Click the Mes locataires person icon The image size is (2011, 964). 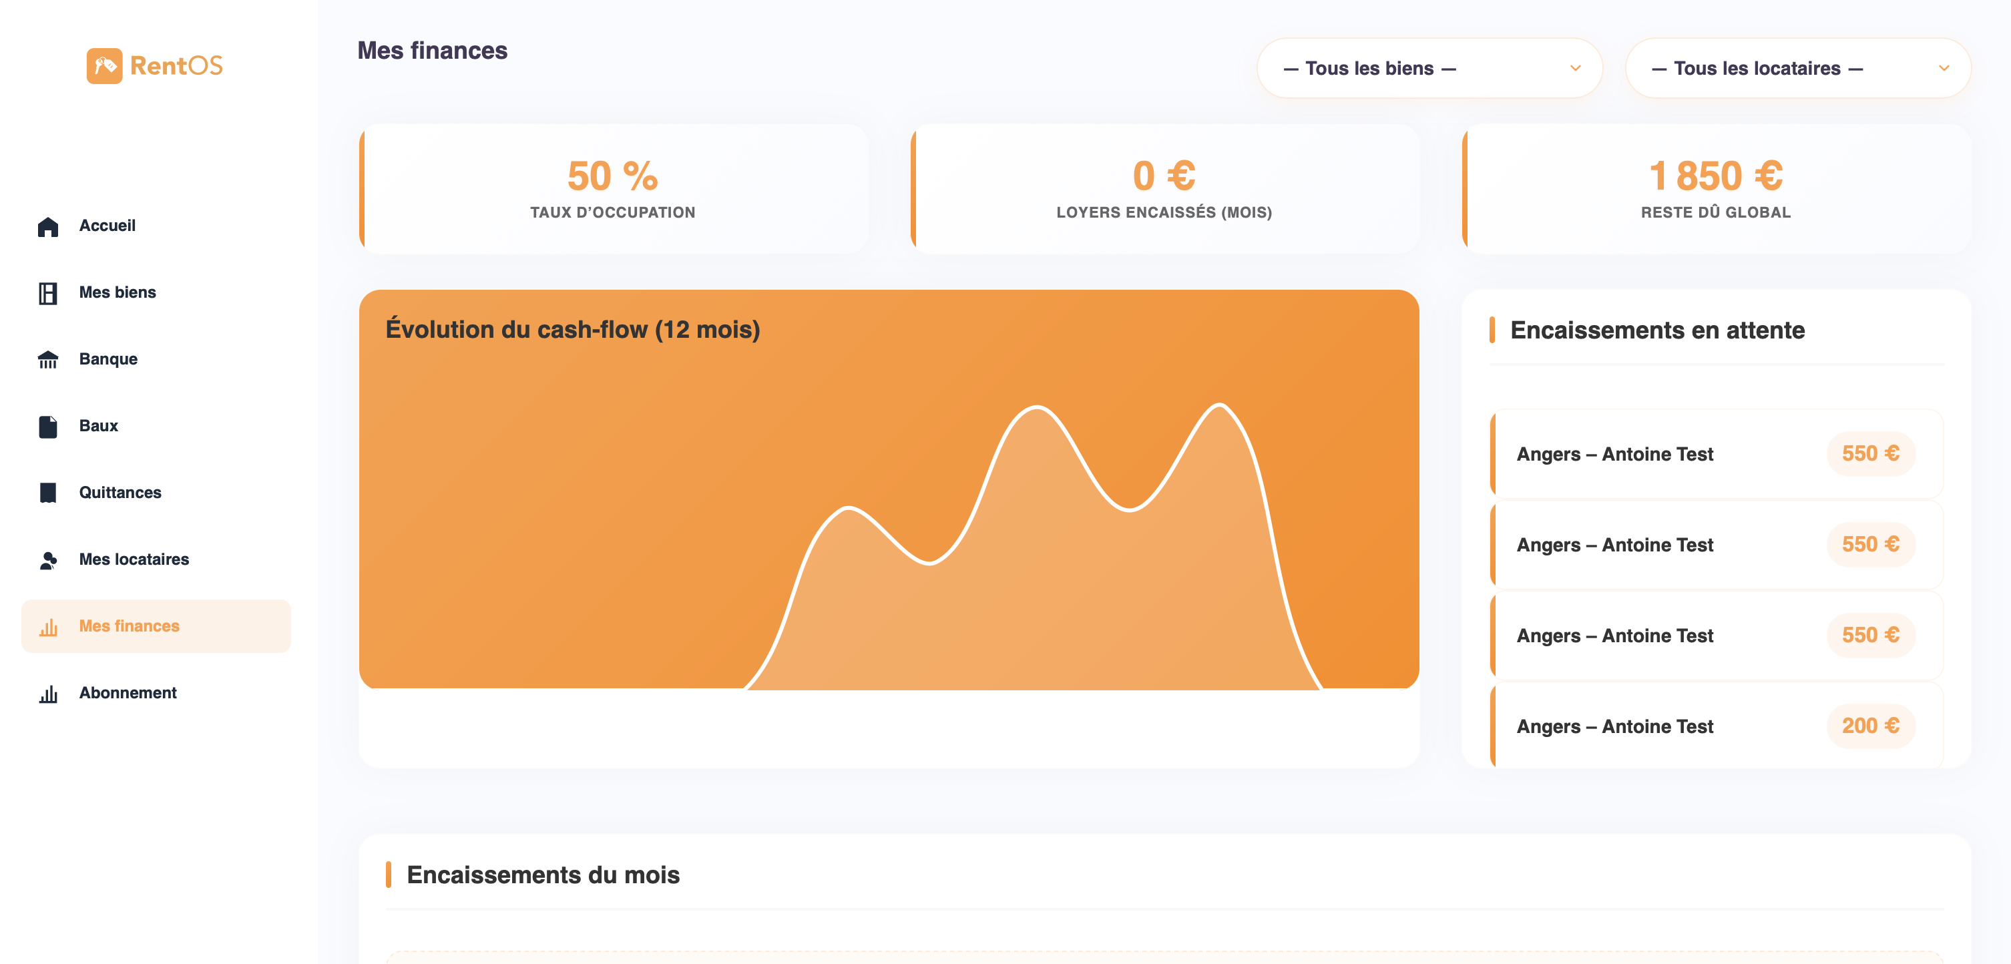tap(47, 559)
